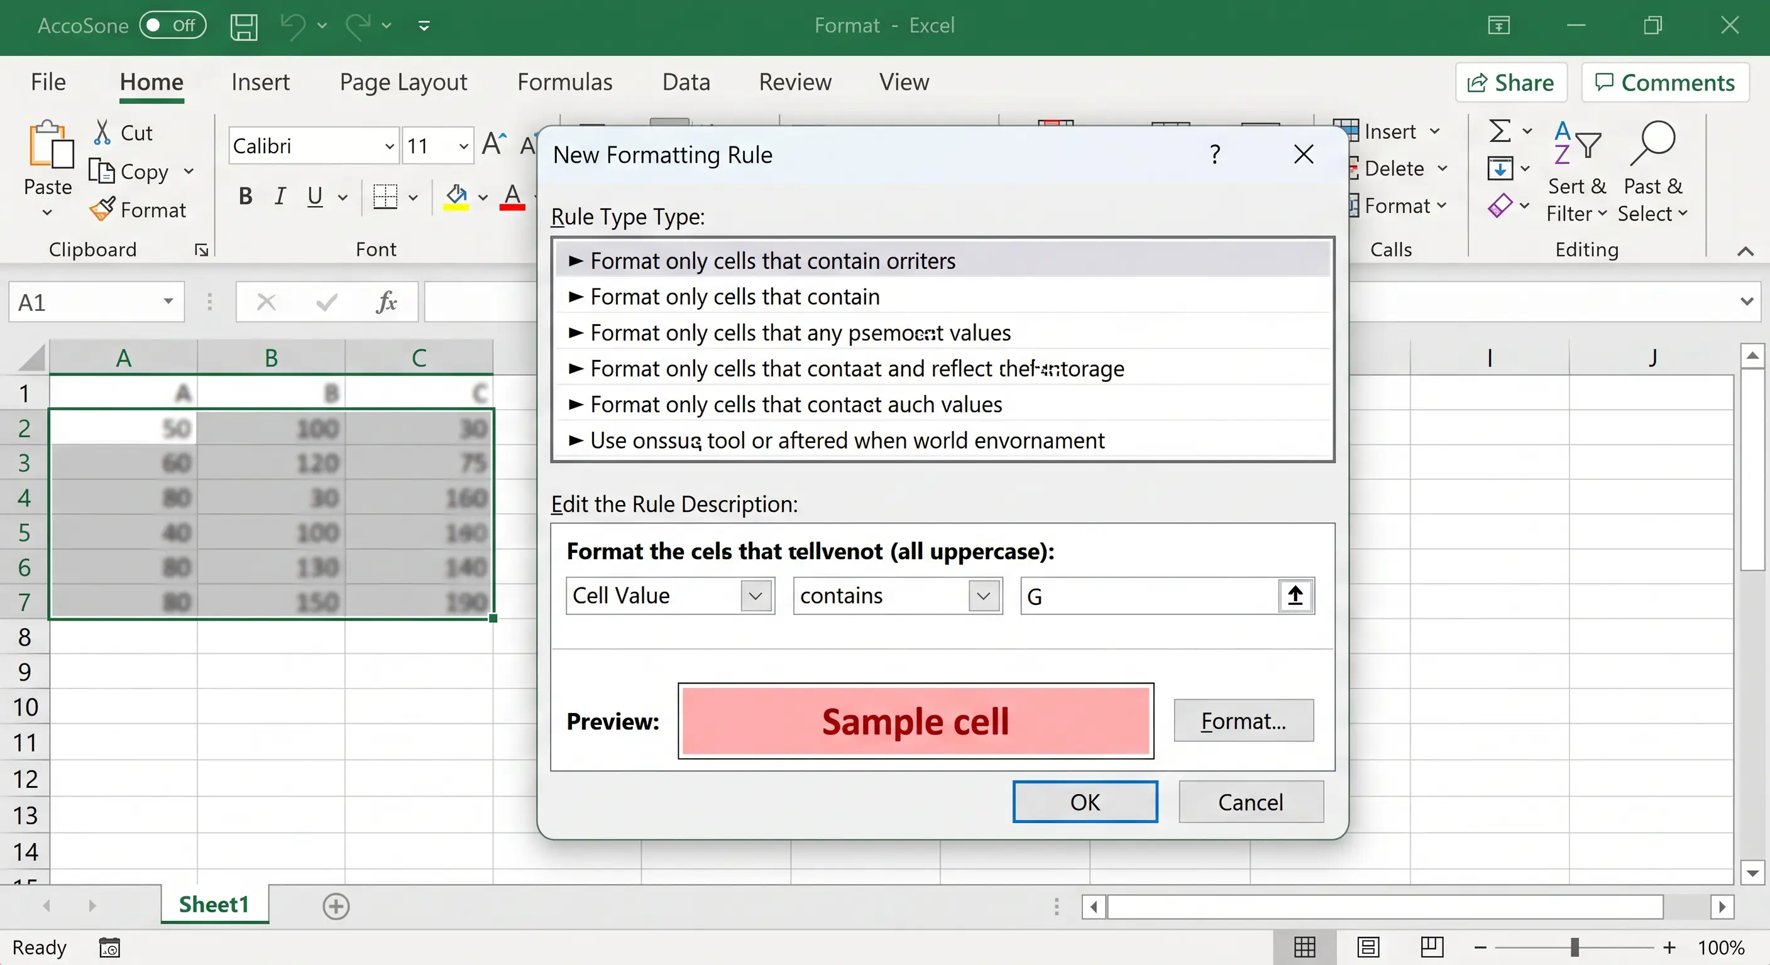1770x965 pixels.
Task: Open the Insert ribbon tab
Action: click(260, 82)
